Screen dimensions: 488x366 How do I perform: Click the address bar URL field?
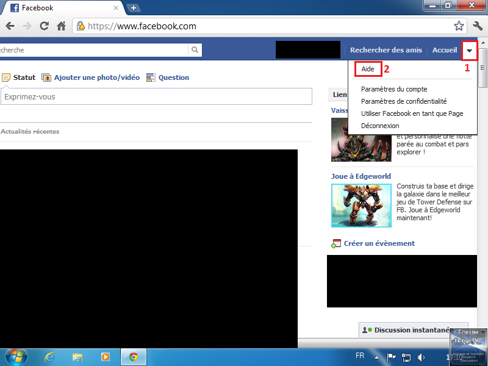tap(269, 26)
